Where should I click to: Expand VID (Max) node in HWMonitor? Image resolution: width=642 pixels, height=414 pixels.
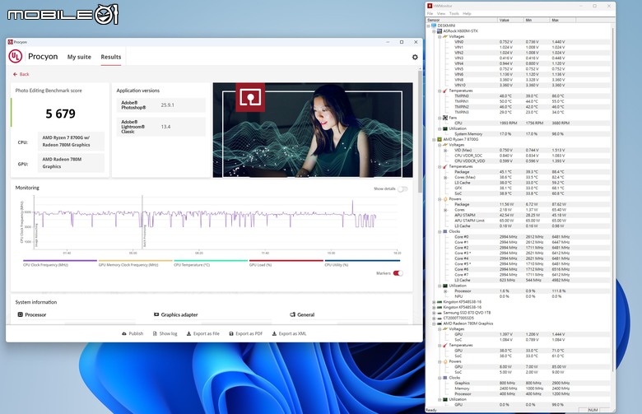click(445, 151)
